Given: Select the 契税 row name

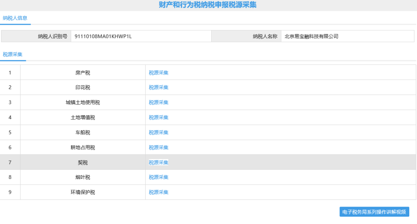Looking at the screenshot, I should (83, 163).
